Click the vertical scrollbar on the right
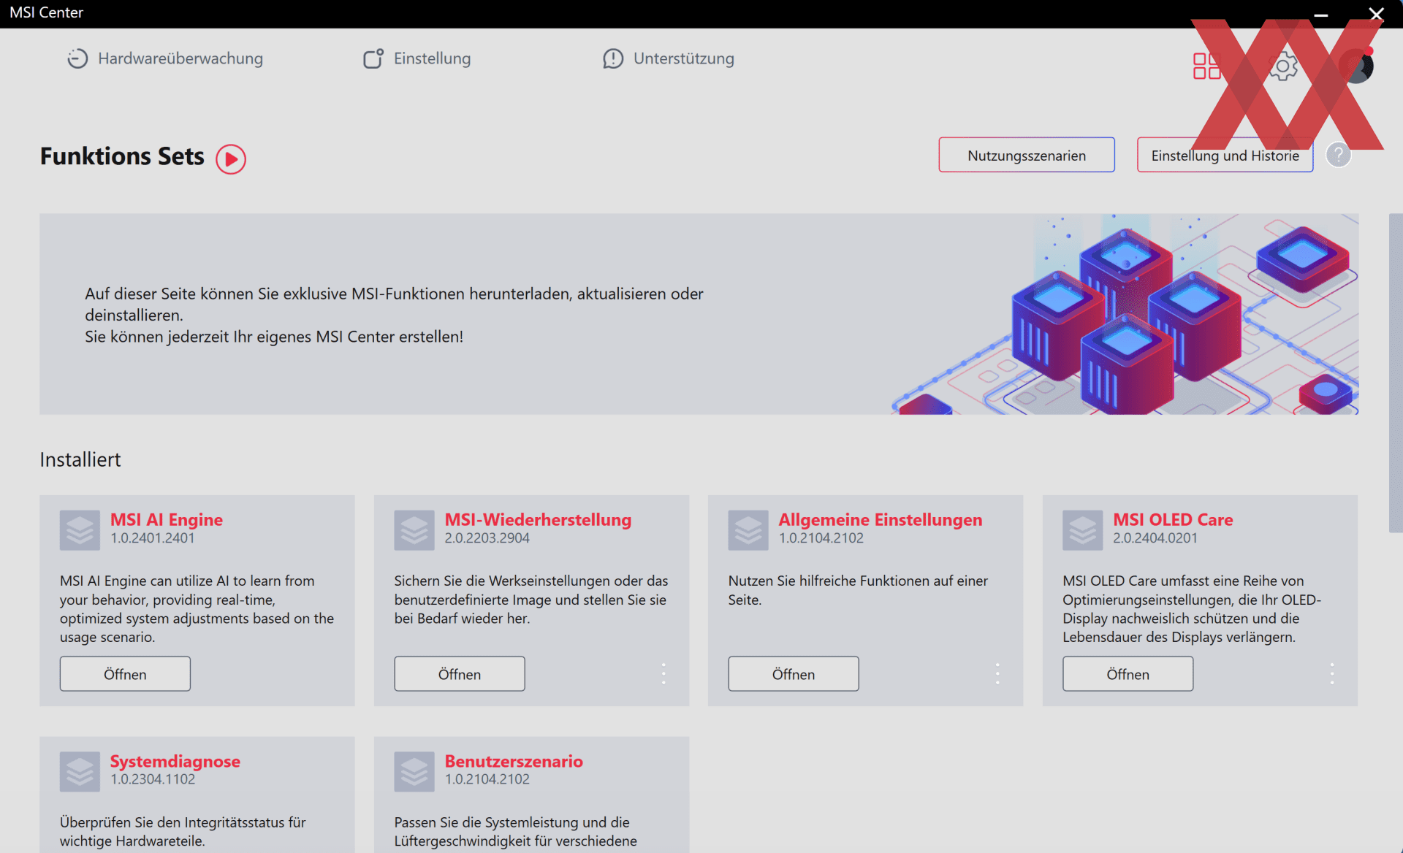Screen dimensions: 1403x853 tap(1396, 372)
